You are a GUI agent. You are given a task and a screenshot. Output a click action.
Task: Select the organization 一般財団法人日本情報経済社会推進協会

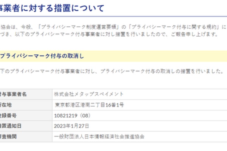[99, 136]
